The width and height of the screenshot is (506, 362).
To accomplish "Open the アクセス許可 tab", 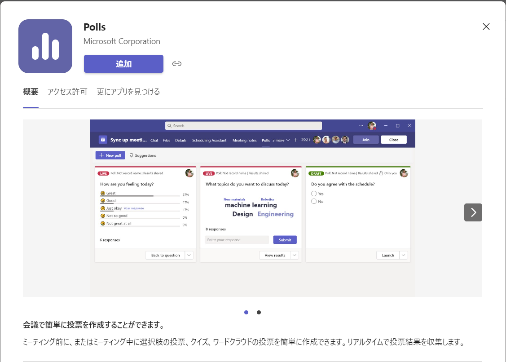I will pyautogui.click(x=67, y=92).
